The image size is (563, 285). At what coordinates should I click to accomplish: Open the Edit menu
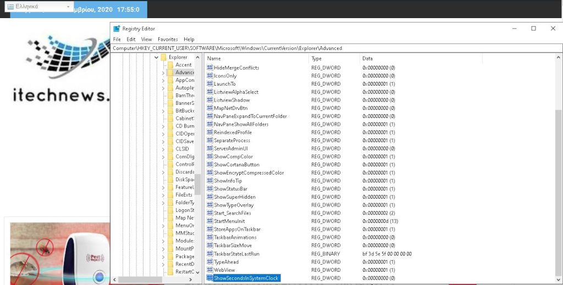[131, 40]
